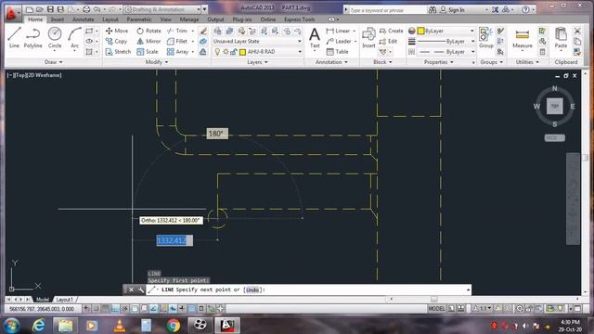Select the Line tool
The height and width of the screenshot is (334, 594).
click(x=14, y=37)
